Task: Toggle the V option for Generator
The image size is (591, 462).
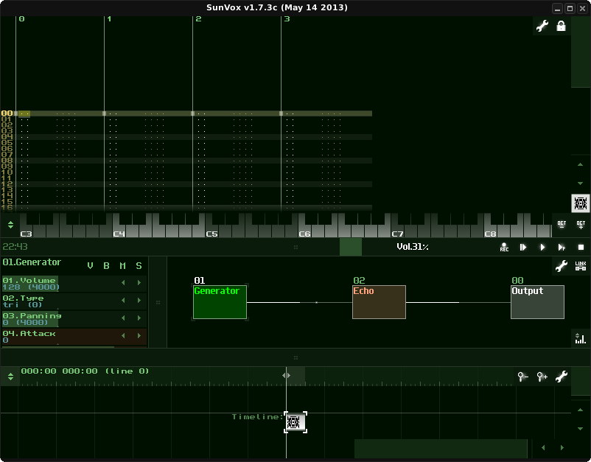Action: (90, 266)
